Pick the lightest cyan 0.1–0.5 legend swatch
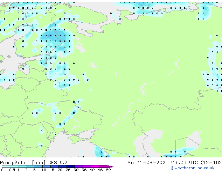 pos(6,166)
